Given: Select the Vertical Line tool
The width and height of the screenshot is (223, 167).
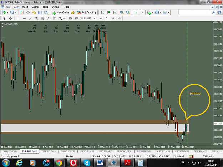Looking at the screenshot, I should (18, 18).
